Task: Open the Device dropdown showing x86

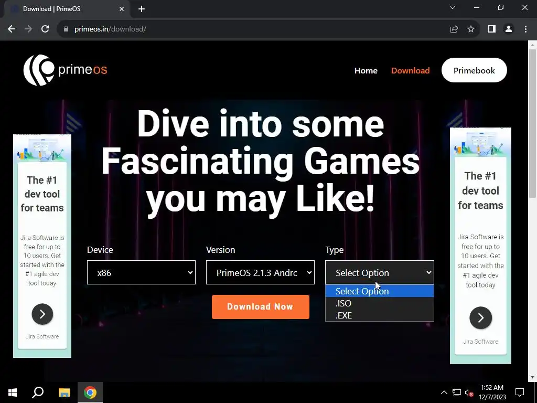Action: (141, 272)
